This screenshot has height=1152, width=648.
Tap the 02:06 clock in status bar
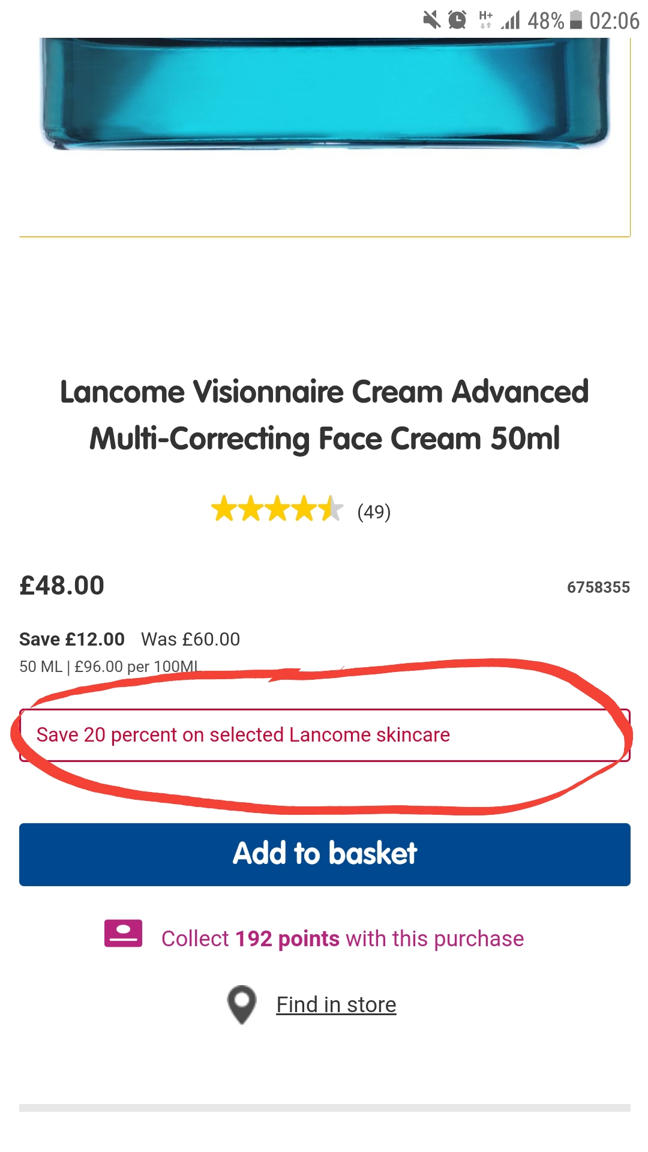[614, 21]
